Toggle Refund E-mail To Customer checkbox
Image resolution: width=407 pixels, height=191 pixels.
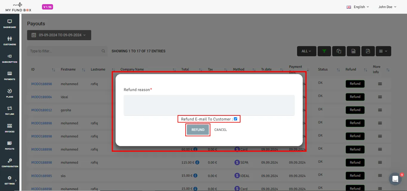point(235,119)
